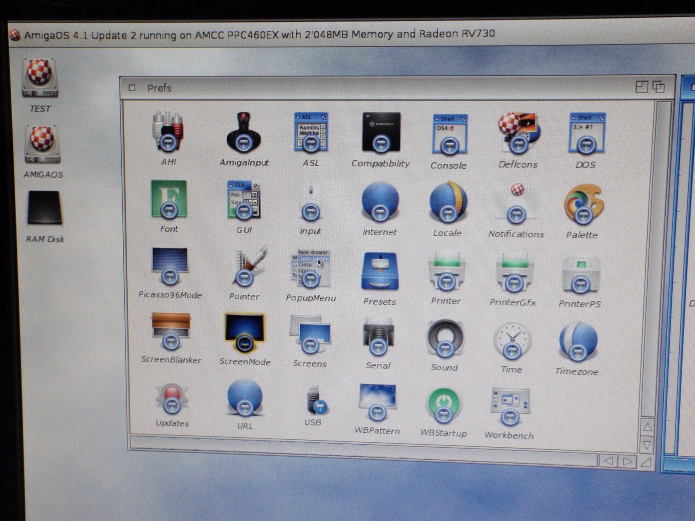This screenshot has height=521, width=695.
Task: Open the Compatibility preferences icon
Action: (381, 132)
